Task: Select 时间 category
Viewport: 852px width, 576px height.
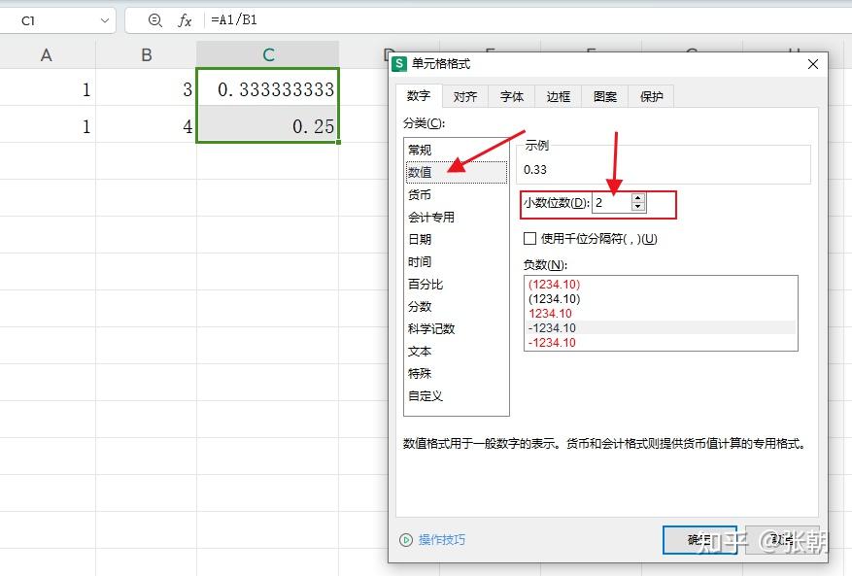Action: pos(456,261)
